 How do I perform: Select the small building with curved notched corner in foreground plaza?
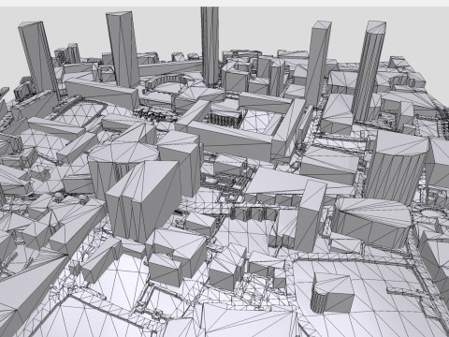click(332, 294)
